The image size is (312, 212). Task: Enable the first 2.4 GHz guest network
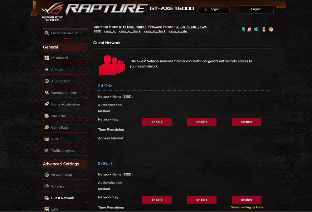(157, 122)
